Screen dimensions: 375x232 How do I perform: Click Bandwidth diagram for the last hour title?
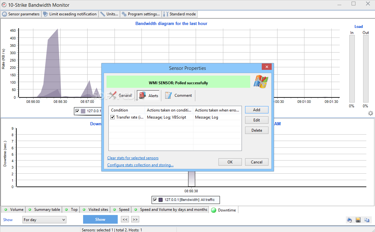pyautogui.click(x=171, y=24)
